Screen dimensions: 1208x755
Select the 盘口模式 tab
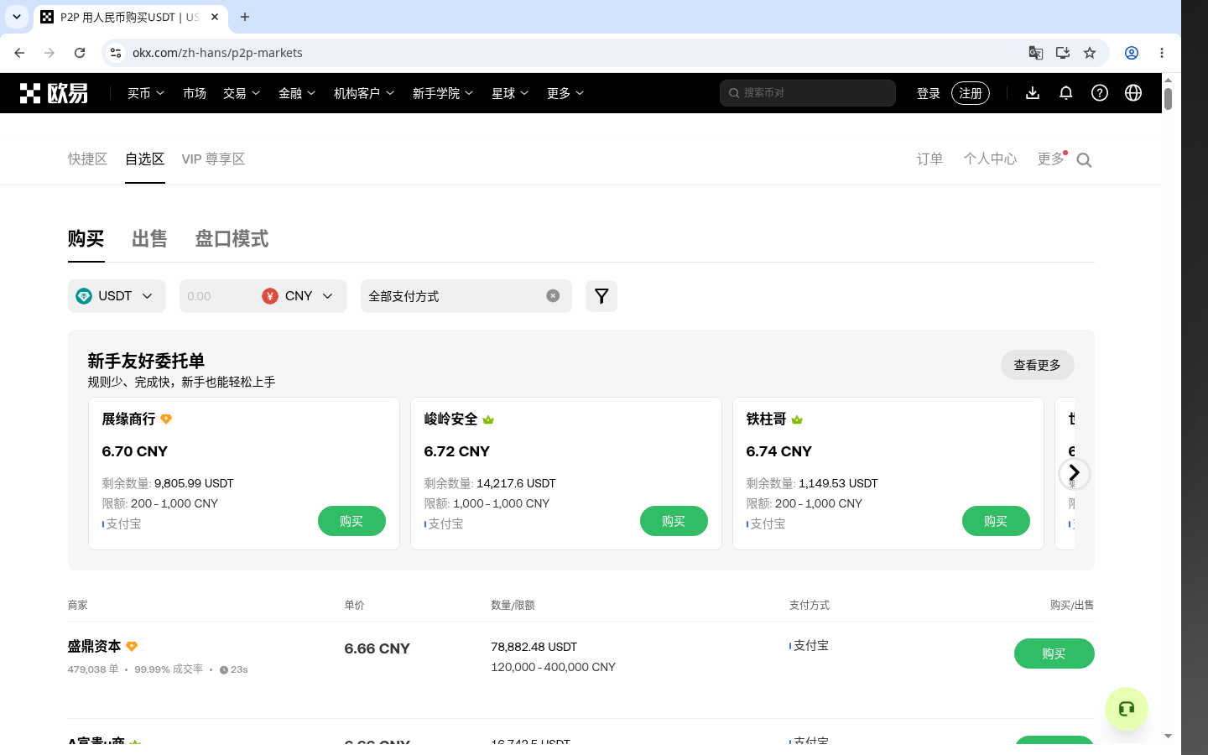232,239
